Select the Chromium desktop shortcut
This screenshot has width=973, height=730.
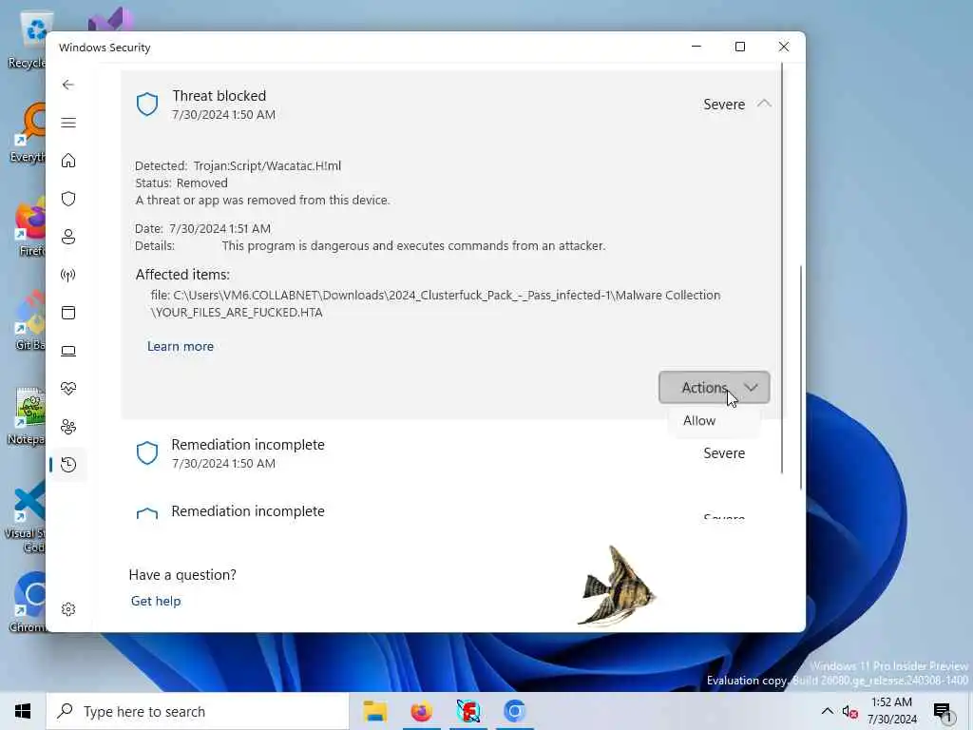click(29, 602)
